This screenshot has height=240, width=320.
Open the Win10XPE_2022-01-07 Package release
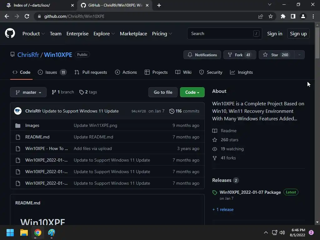click(250, 192)
